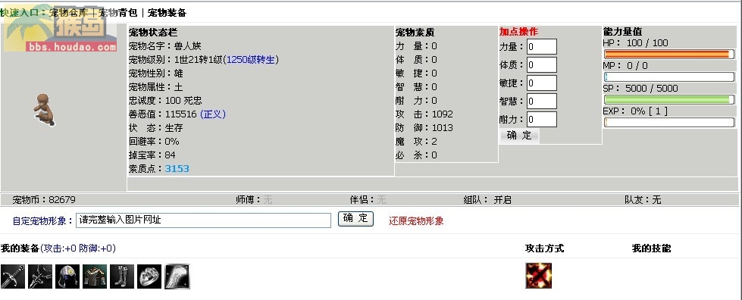Click the 状态 生存 text

pos(155,128)
